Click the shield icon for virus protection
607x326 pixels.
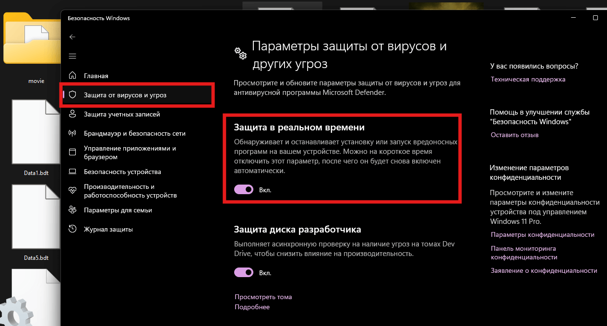[72, 95]
